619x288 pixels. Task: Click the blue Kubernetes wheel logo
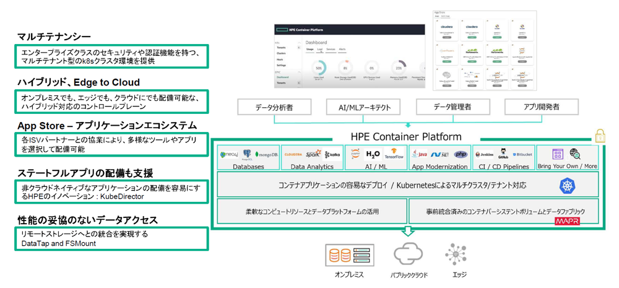(567, 185)
